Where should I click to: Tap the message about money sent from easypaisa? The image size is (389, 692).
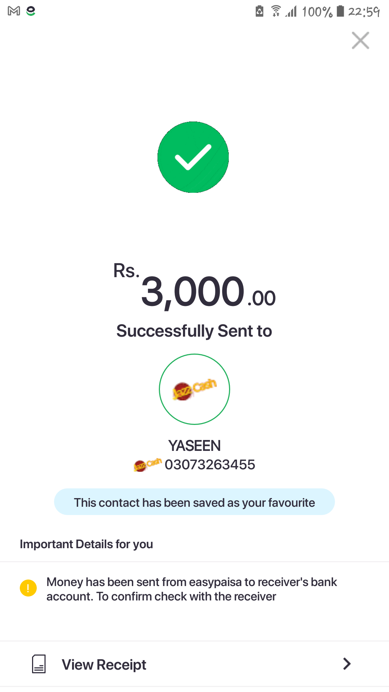(192, 589)
